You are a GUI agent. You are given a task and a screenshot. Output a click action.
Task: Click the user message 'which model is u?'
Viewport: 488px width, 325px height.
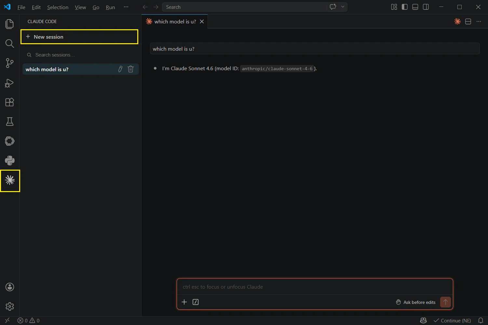coord(315,49)
